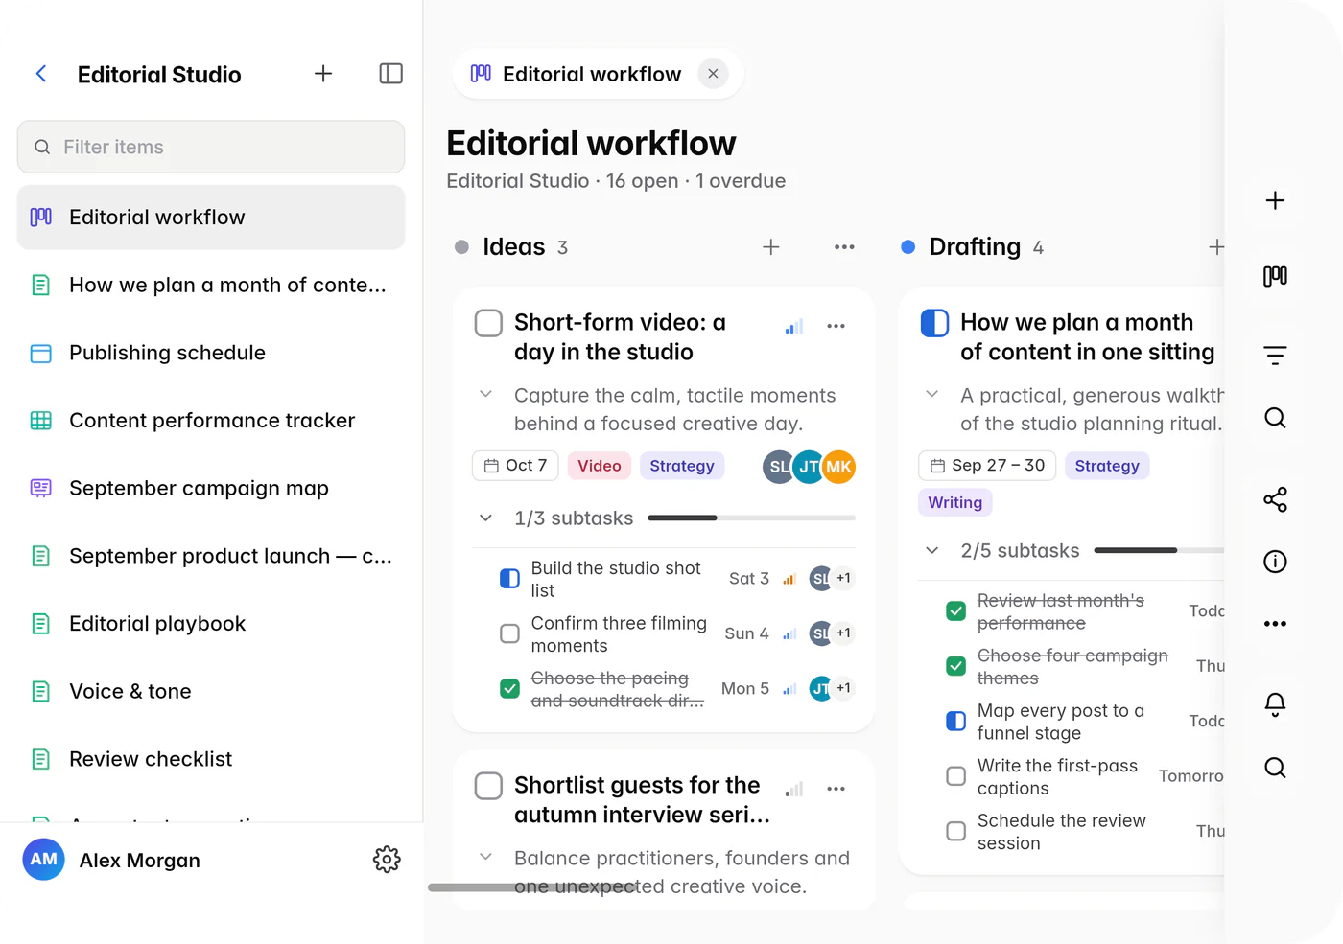Toggle Build the studio shot list status
Screen dimensions: 1343x944
(x=510, y=579)
